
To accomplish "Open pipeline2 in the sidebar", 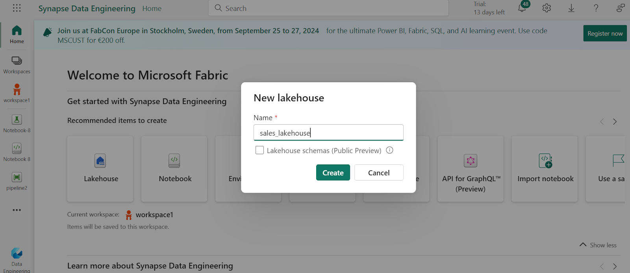I will (17, 181).
